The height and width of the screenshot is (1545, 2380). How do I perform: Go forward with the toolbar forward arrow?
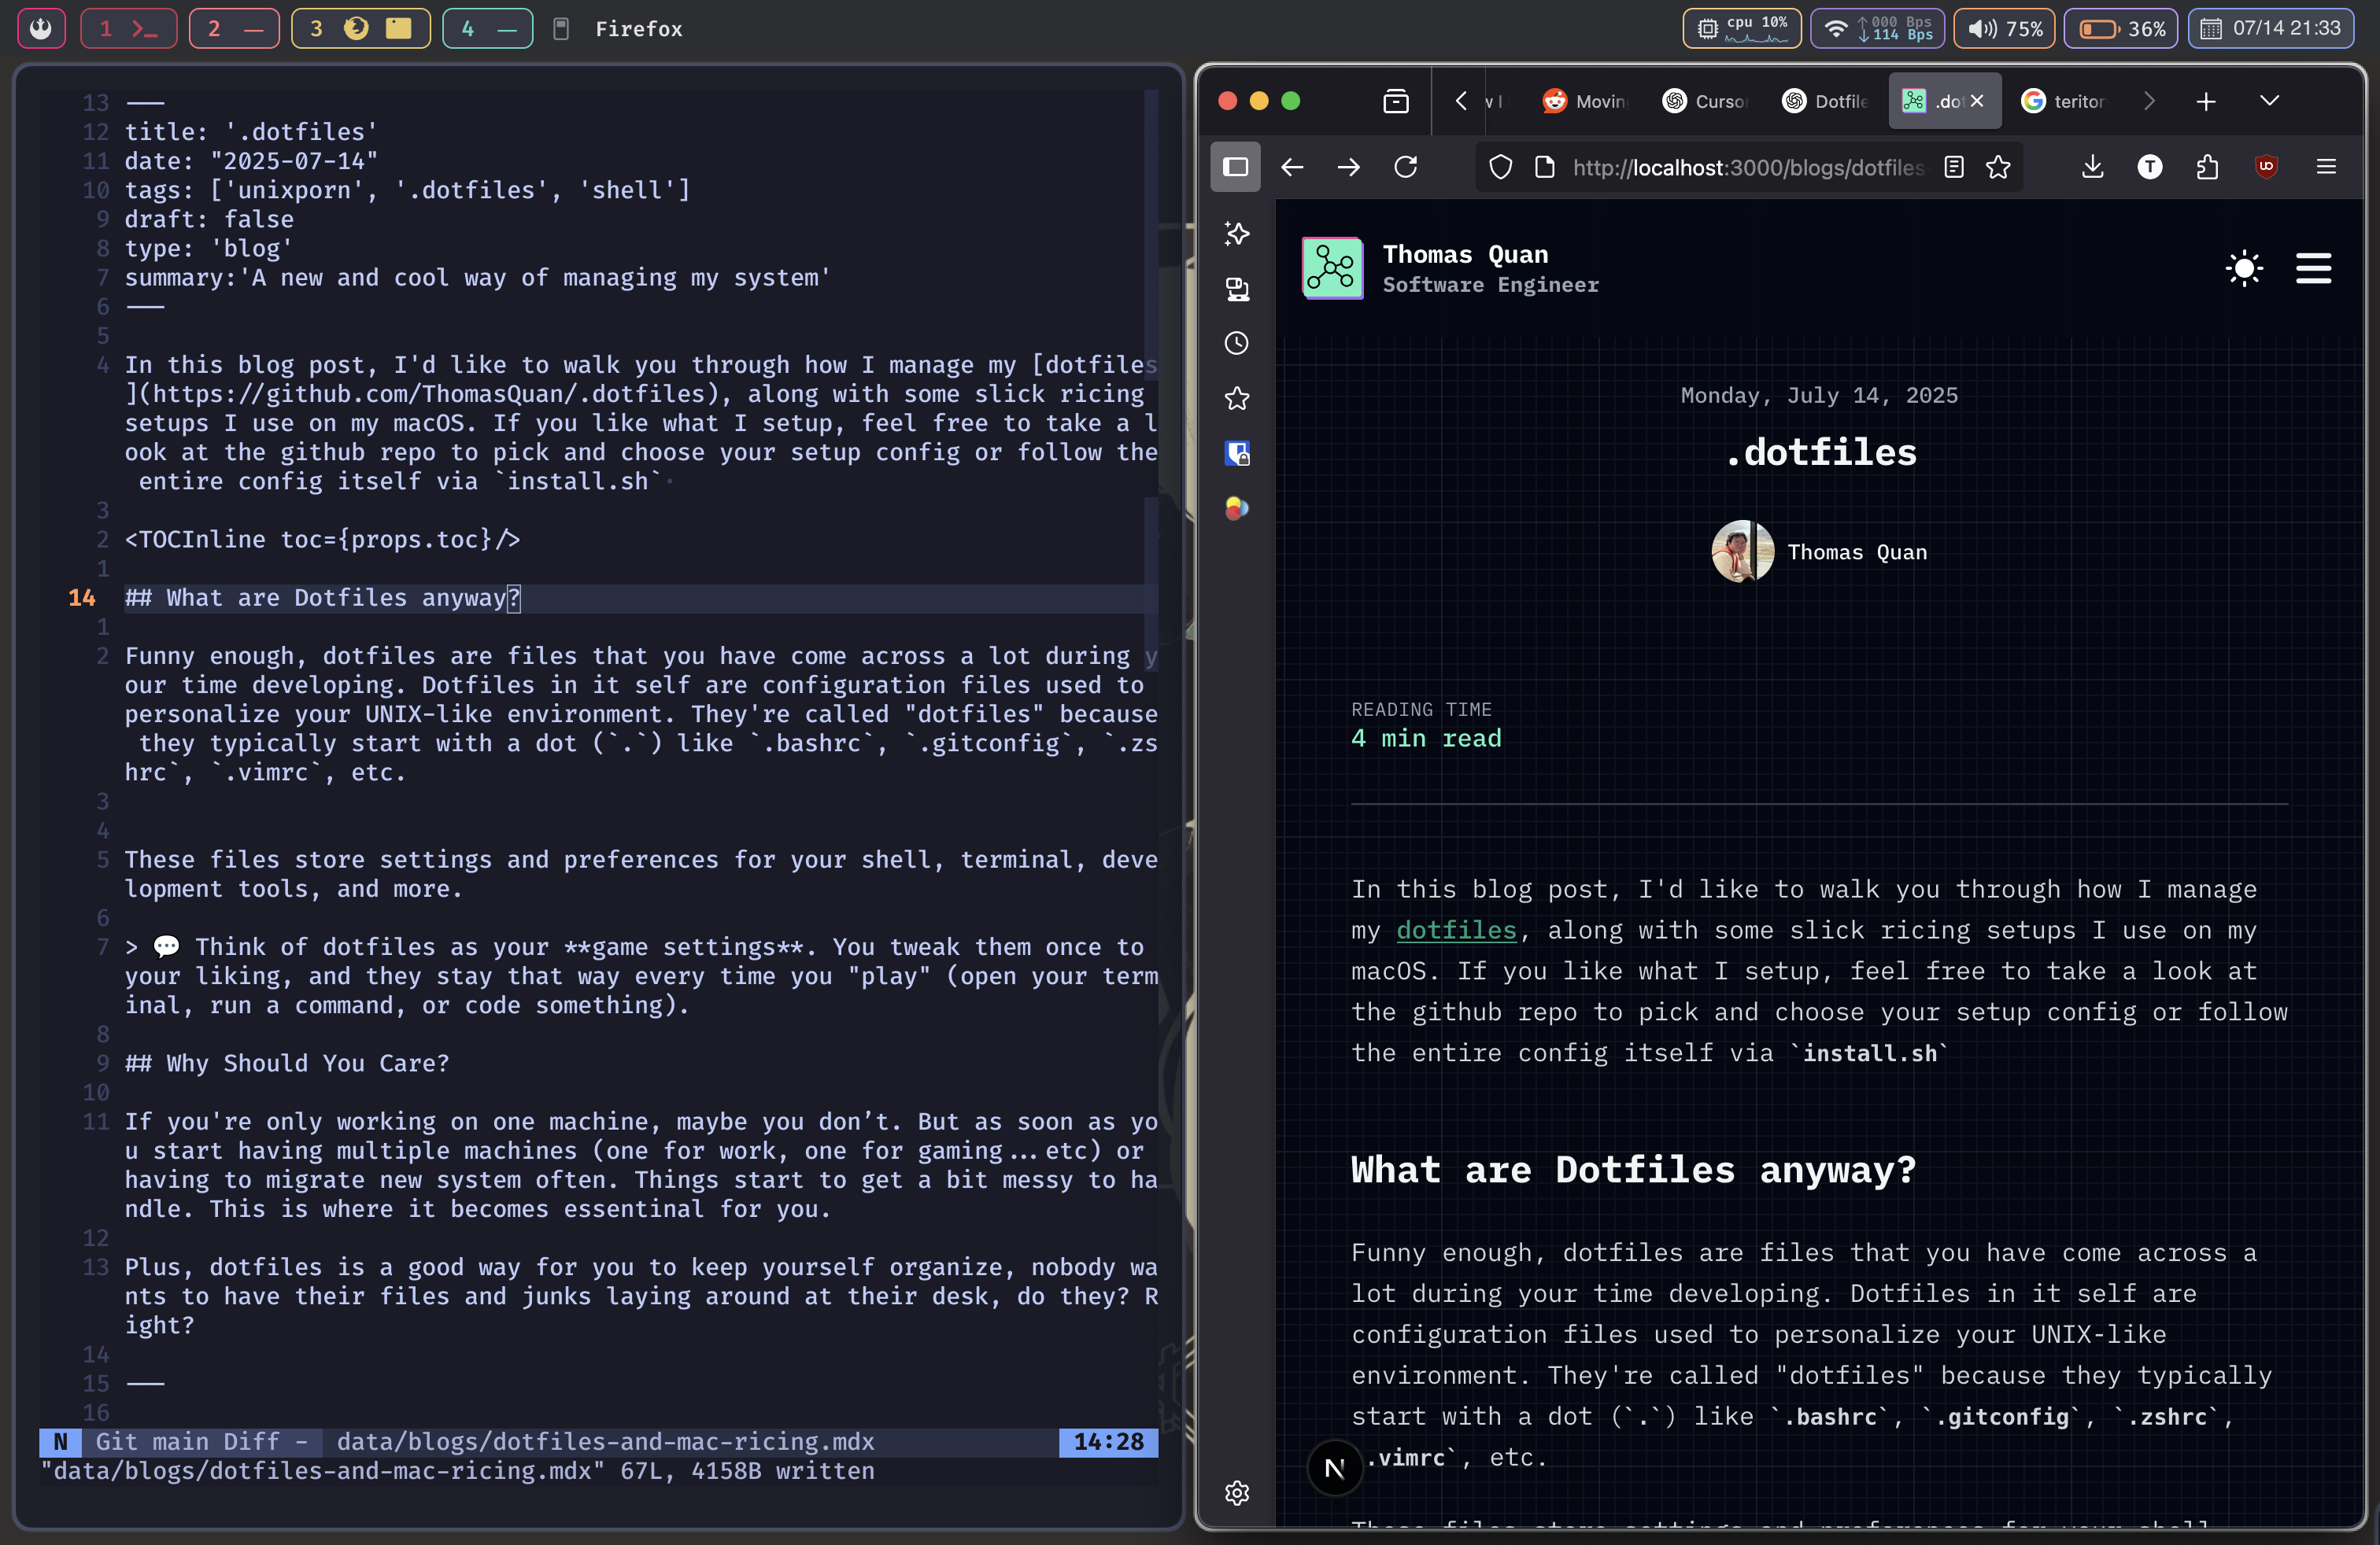click(x=1349, y=167)
